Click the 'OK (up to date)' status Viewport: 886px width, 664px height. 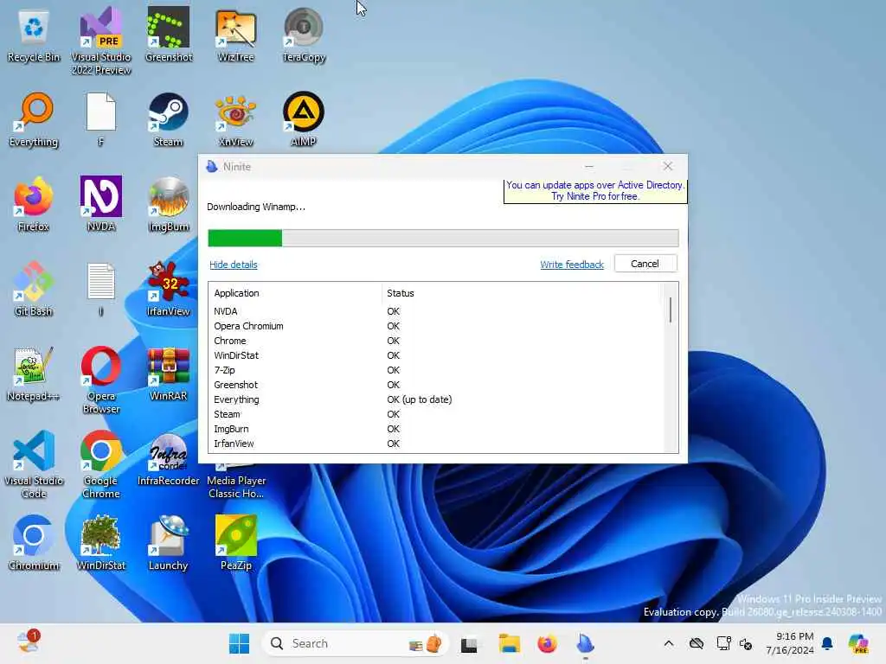[420, 399]
